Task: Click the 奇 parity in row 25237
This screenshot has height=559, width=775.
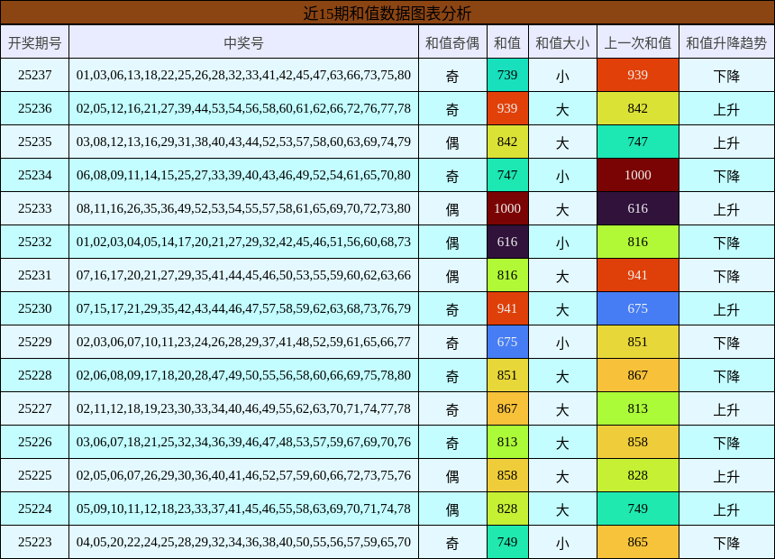Action: click(452, 76)
